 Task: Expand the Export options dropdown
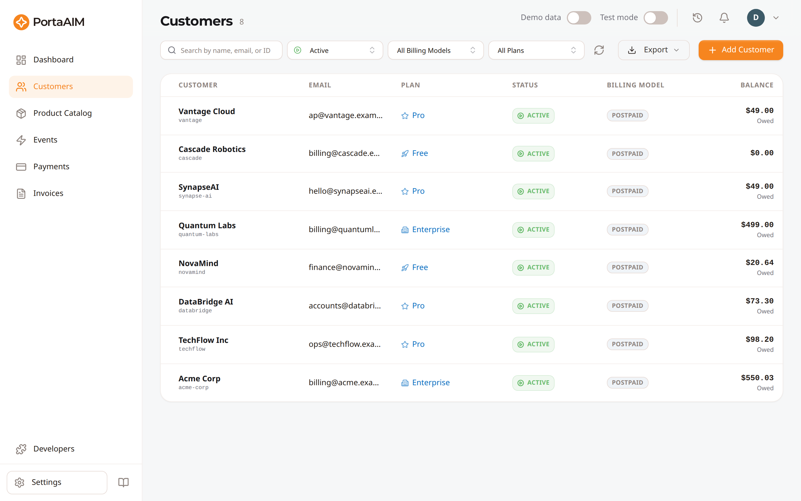pos(654,50)
